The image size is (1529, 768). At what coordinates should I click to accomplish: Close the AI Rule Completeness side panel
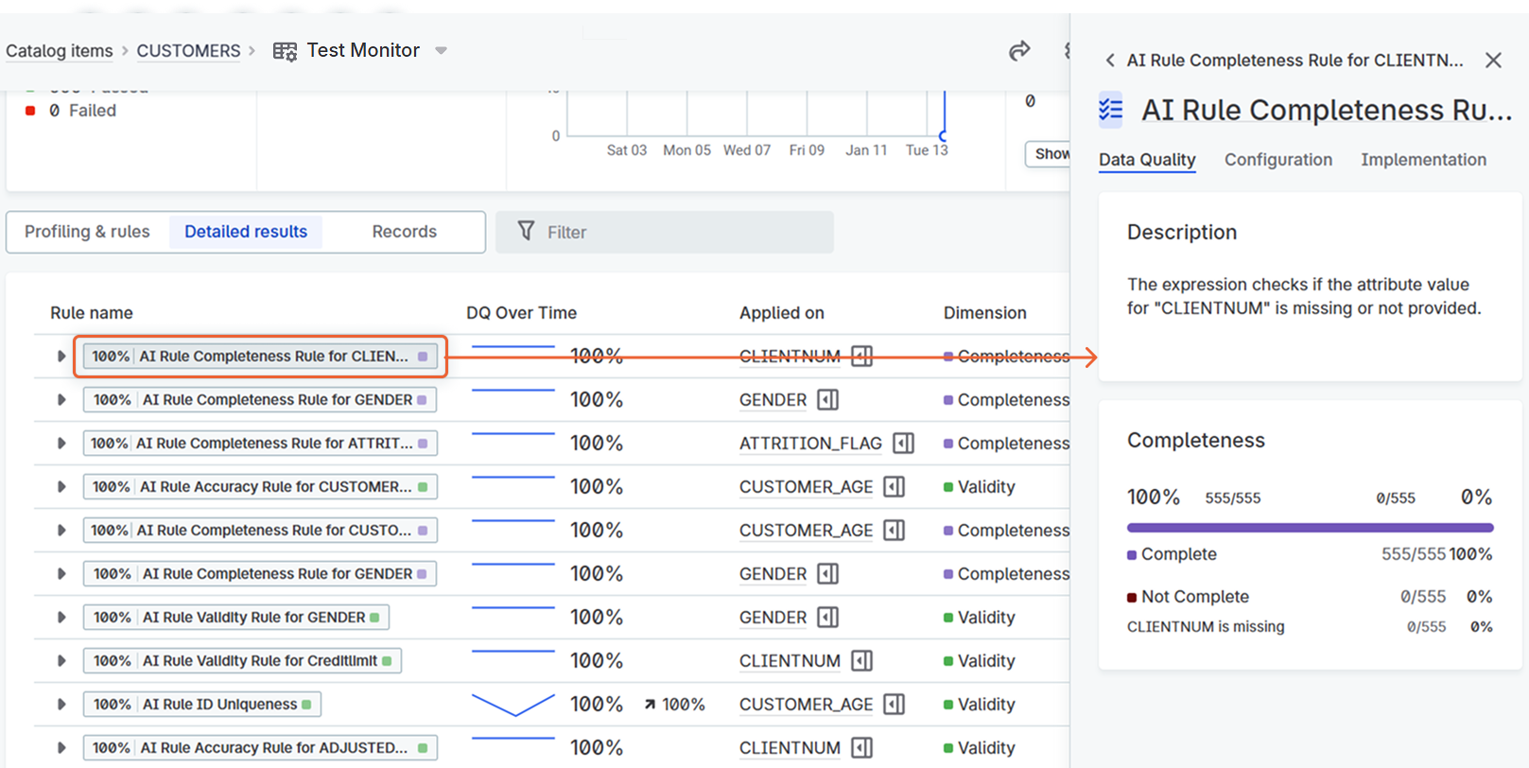coord(1493,61)
